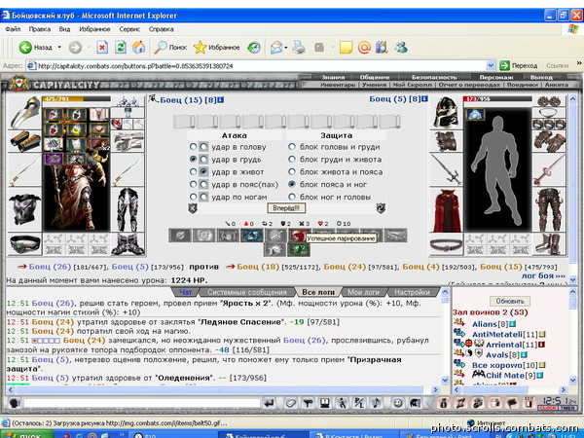The height and width of the screenshot is (438, 584).
Task: Click the IE Stop loading icon
Action: (102, 48)
